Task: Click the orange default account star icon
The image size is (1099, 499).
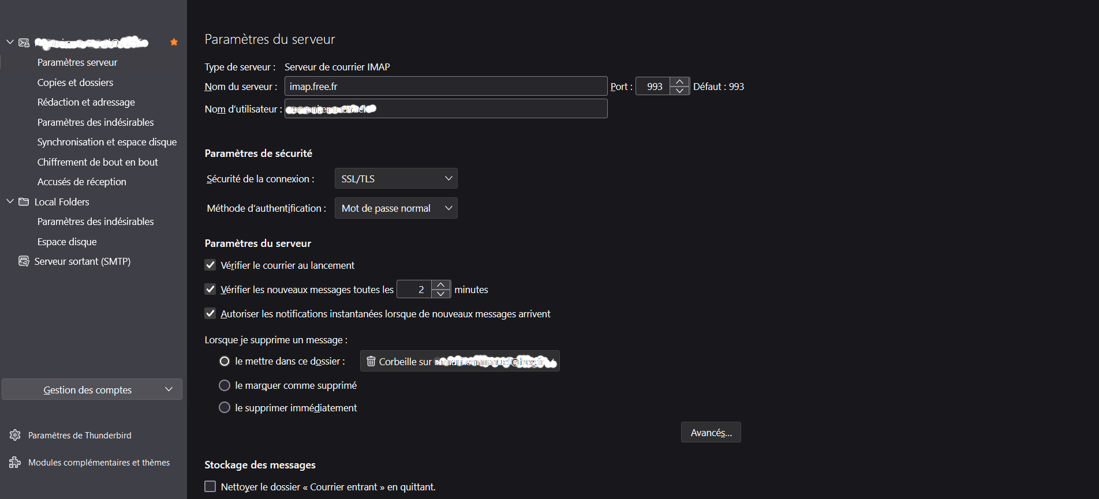Action: pyautogui.click(x=174, y=42)
